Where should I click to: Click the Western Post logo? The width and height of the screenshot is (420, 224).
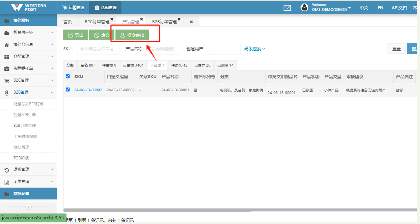pyautogui.click(x=28, y=7)
